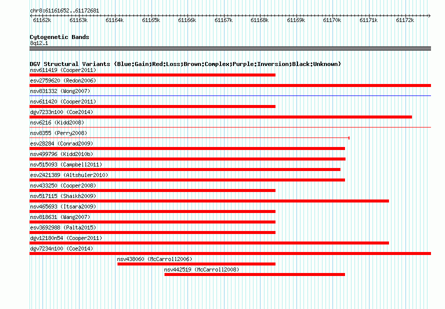Screen dimensions: 445x309
Task: Click the Cytogenetic Bands track title
Action: 59,37
